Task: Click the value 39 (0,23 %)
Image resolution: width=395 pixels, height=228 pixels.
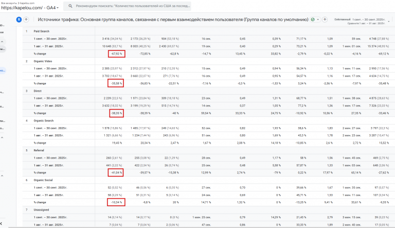Action: point(382,217)
